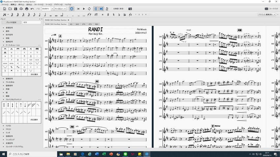280x157 pixels.
Task: Apply the double sharp accidental
Action: (102, 14)
